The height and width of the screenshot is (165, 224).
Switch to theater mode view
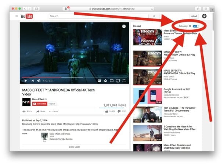(x=111, y=80)
